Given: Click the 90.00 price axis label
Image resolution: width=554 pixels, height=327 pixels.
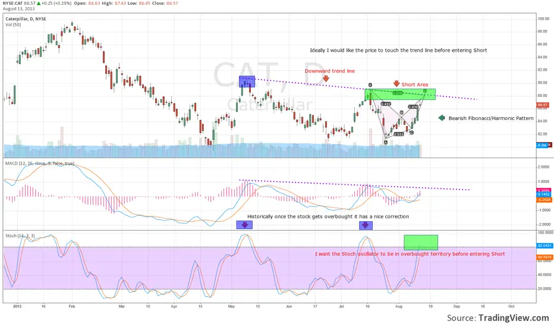Looking at the screenshot, I should pyautogui.click(x=543, y=83).
